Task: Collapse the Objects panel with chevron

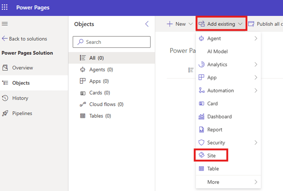Action: click(x=147, y=24)
